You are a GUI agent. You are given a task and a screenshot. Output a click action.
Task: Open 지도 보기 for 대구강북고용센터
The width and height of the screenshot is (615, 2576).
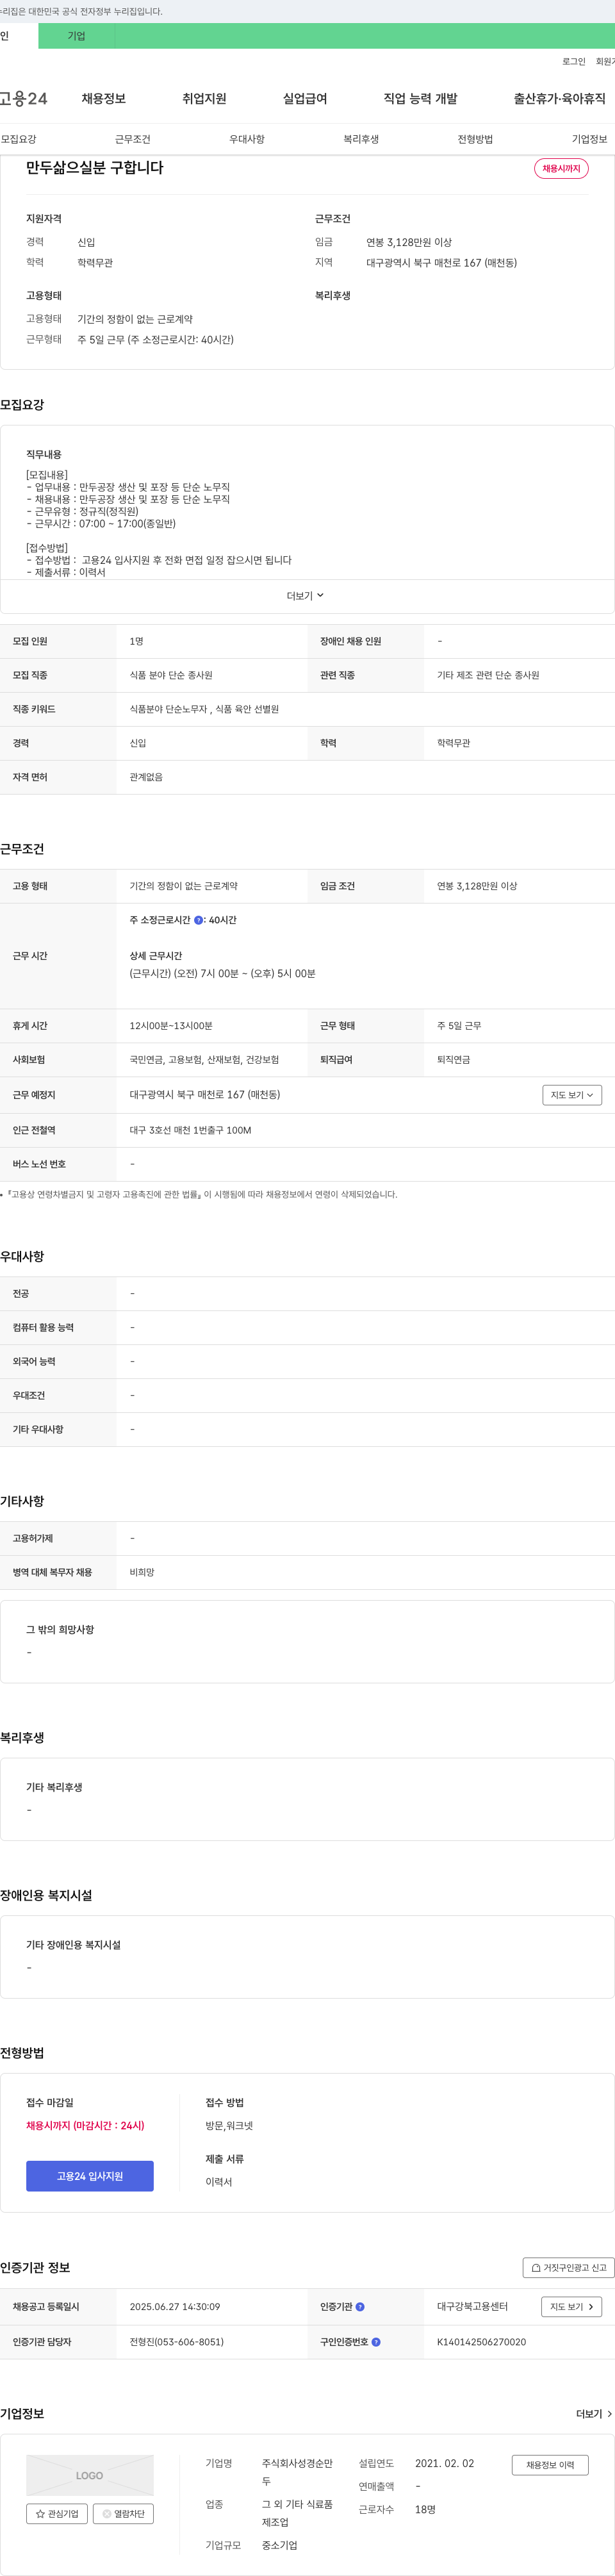click(572, 2307)
